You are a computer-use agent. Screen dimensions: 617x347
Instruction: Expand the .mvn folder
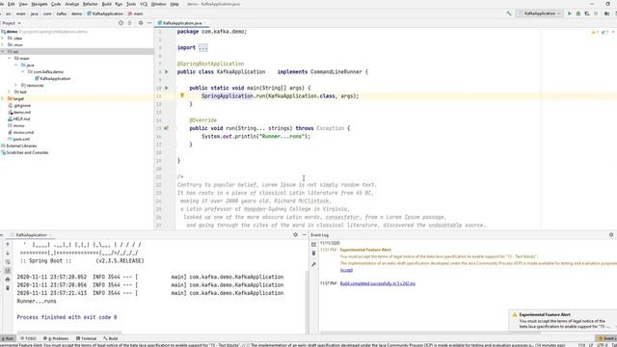point(3,45)
